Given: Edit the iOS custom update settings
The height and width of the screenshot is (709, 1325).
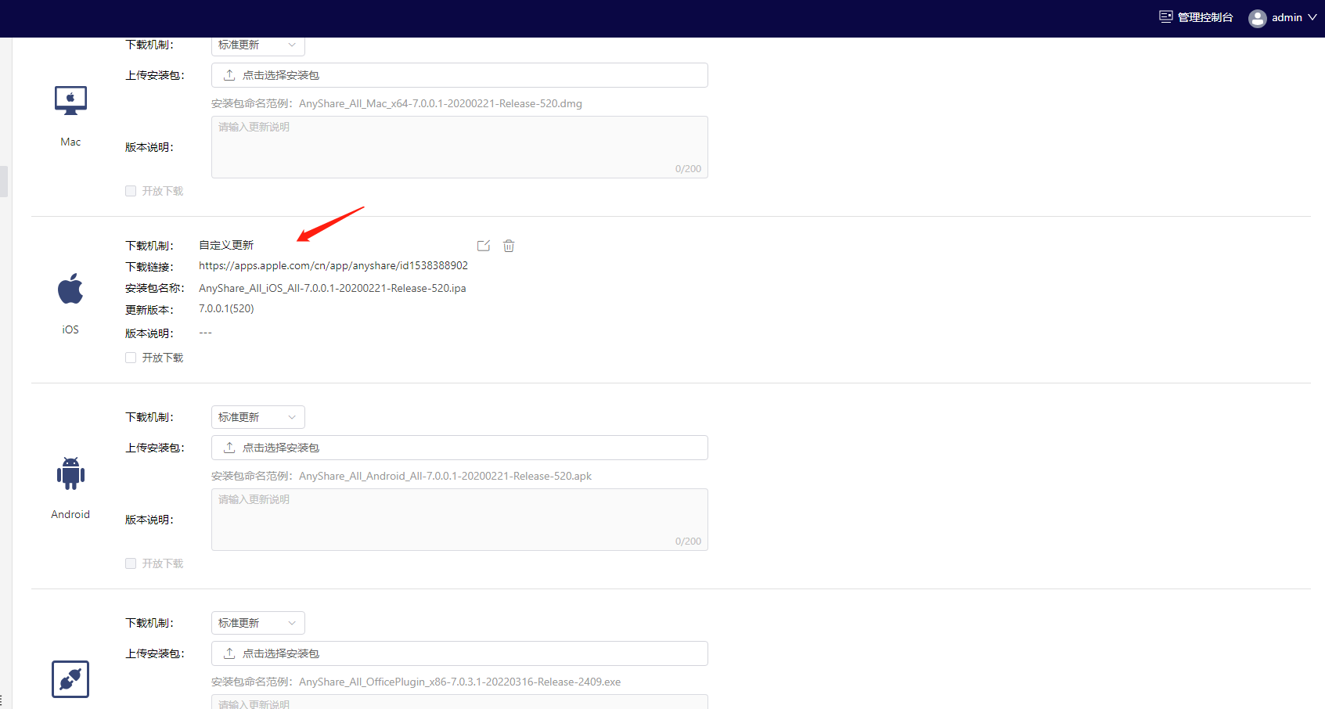Looking at the screenshot, I should [x=484, y=246].
